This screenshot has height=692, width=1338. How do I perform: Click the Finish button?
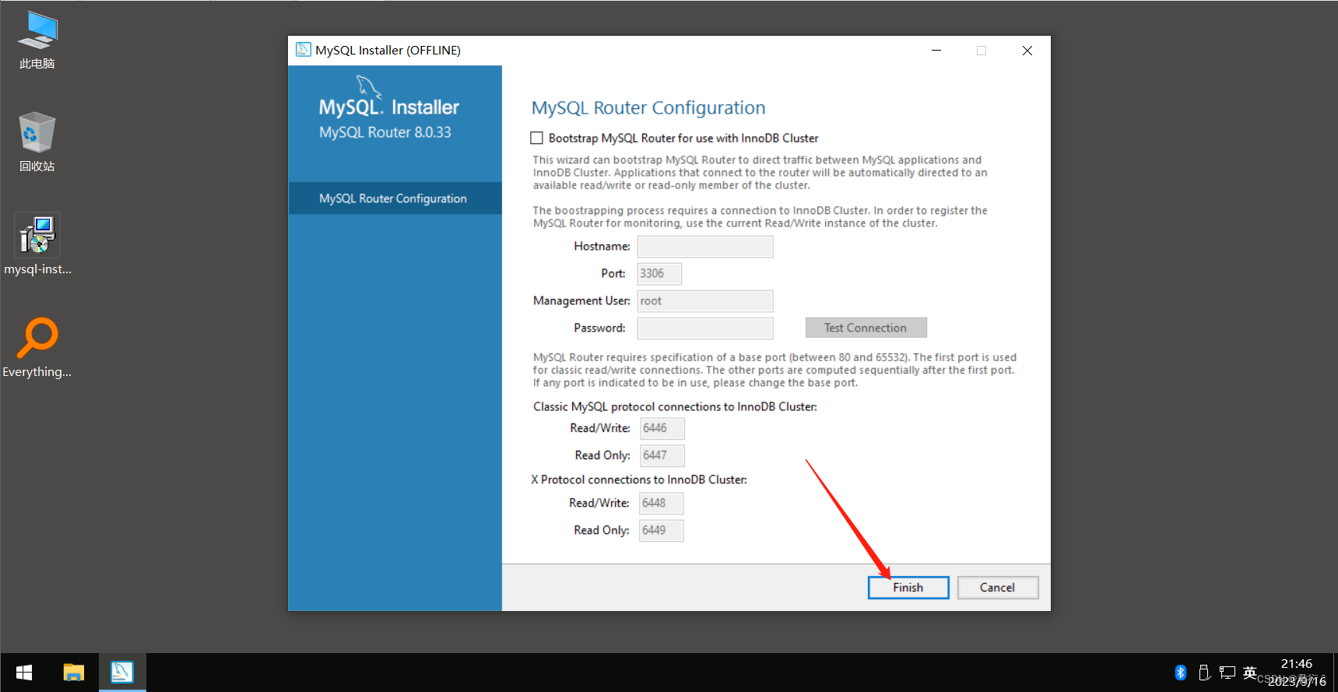click(x=908, y=588)
